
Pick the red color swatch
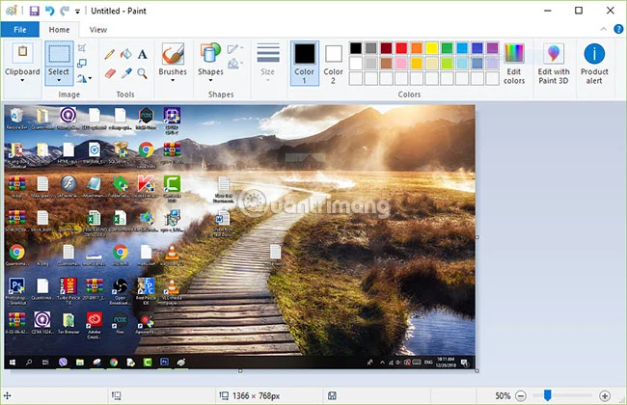(401, 48)
